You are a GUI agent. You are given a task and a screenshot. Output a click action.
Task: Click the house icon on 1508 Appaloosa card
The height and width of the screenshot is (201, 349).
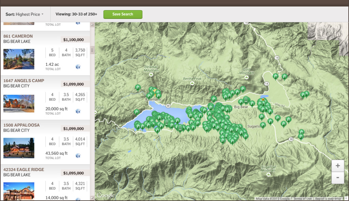point(78,156)
